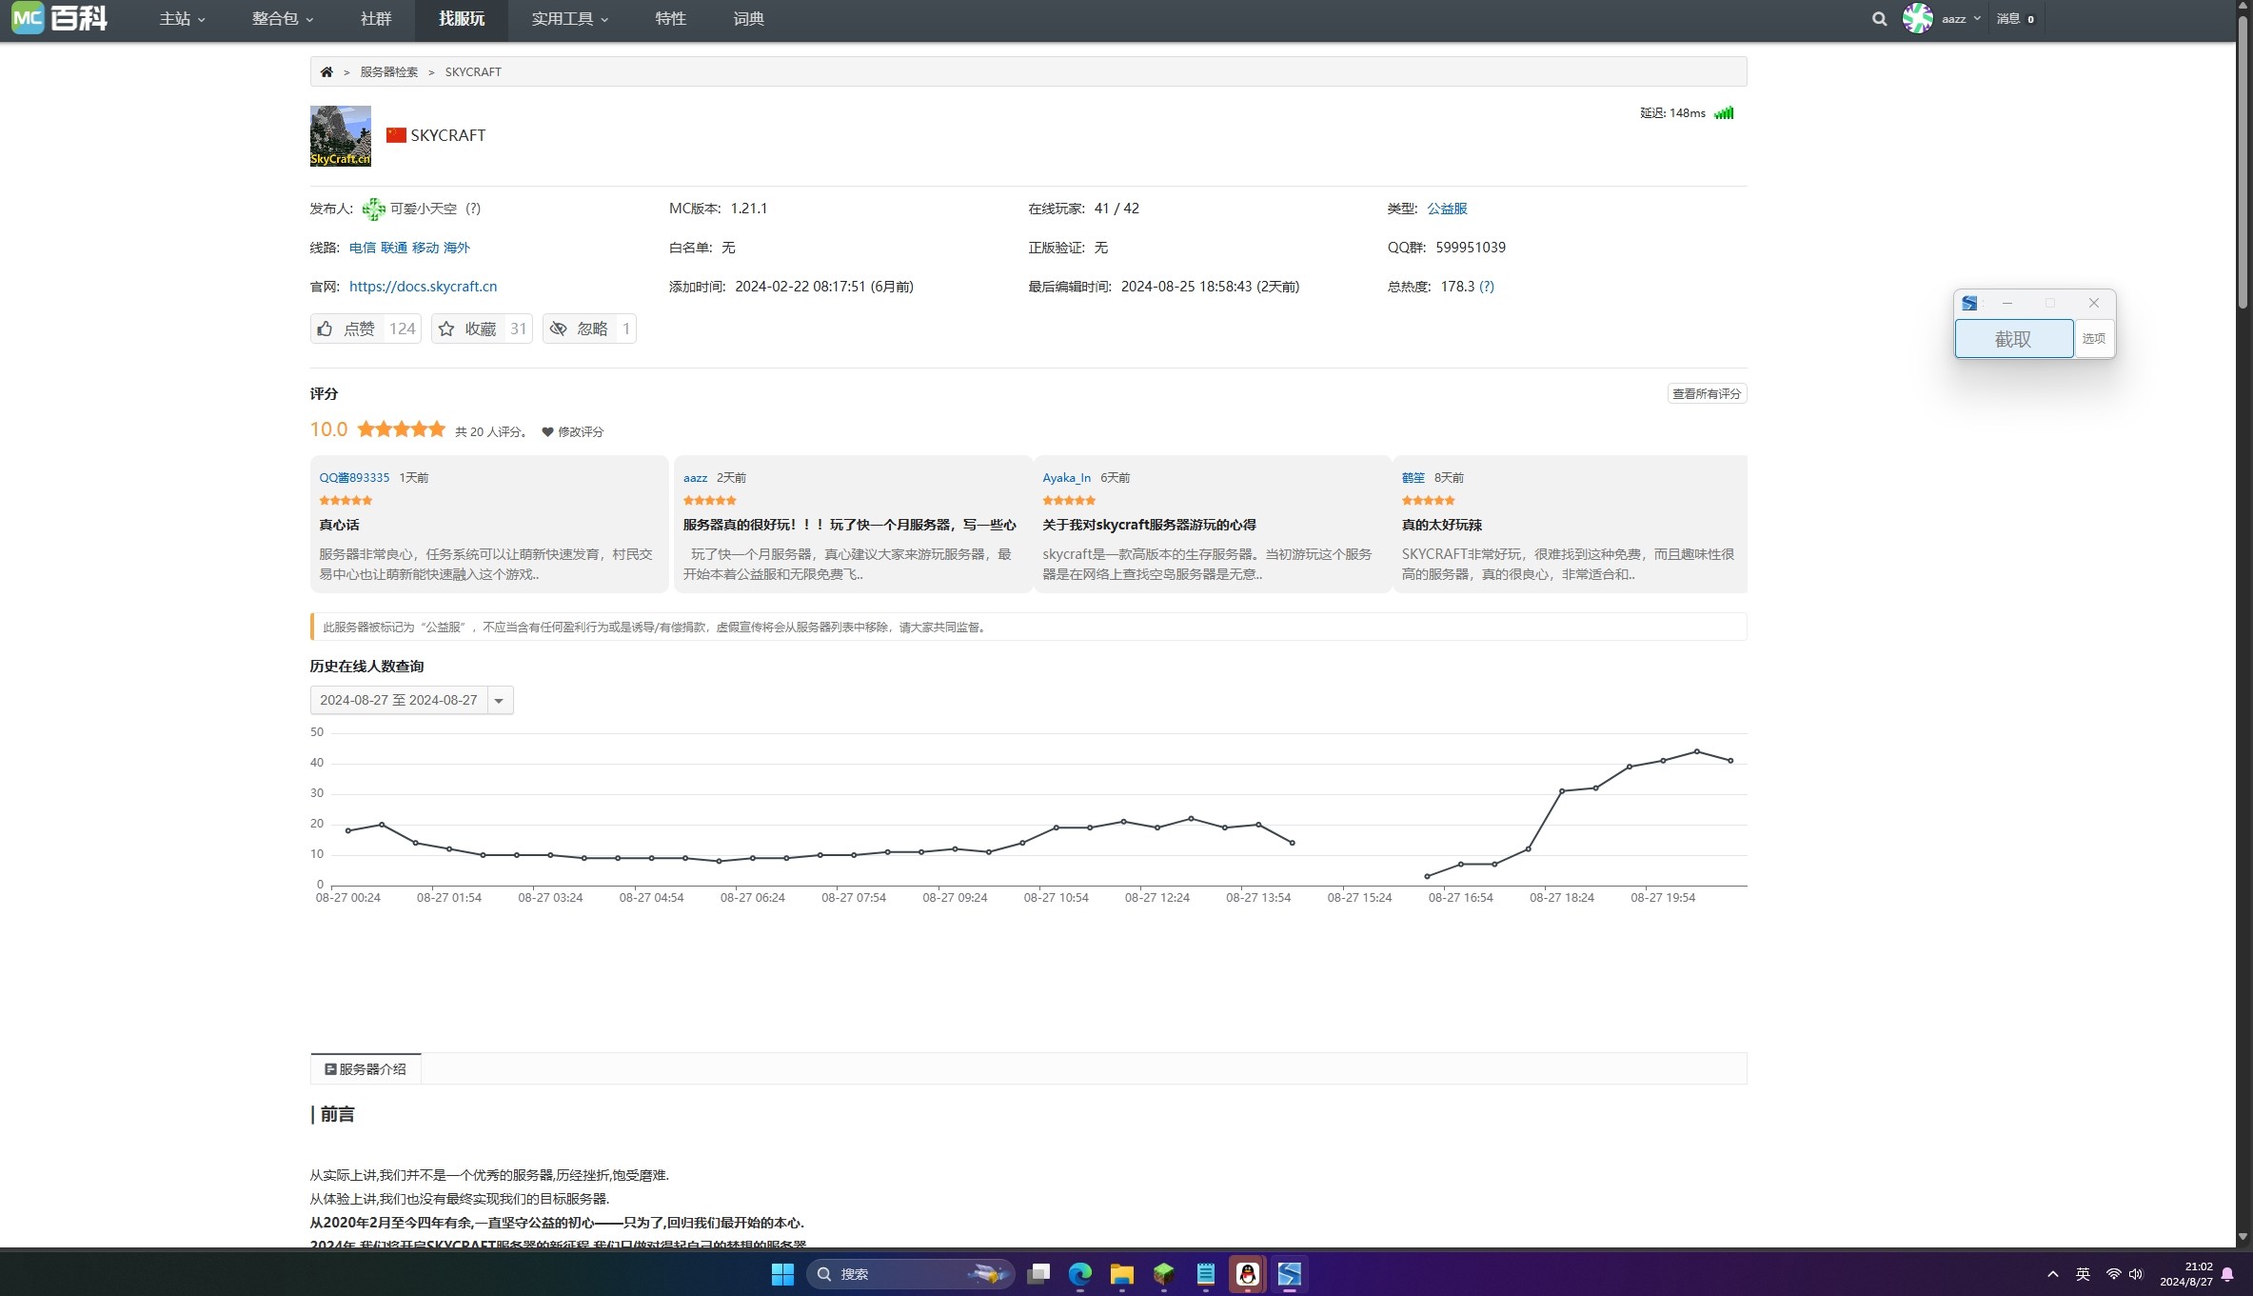The width and height of the screenshot is (2253, 1296).
Task: Open the QQ penguin icon on taskbar
Action: tap(1248, 1274)
